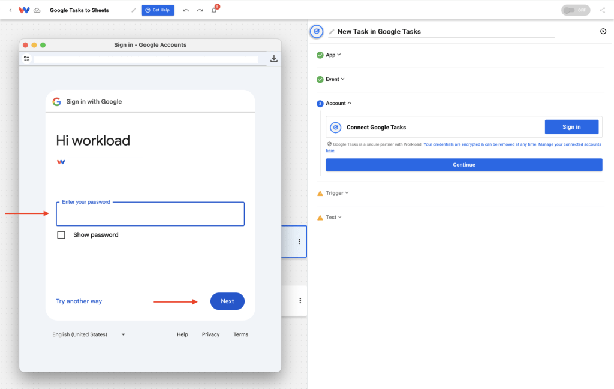This screenshot has height=389, width=614.
Task: Expand the App section
Action: pos(333,55)
